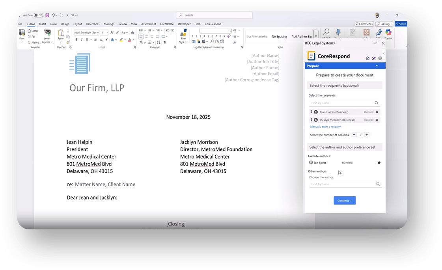Apply the red font color

pos(130,40)
